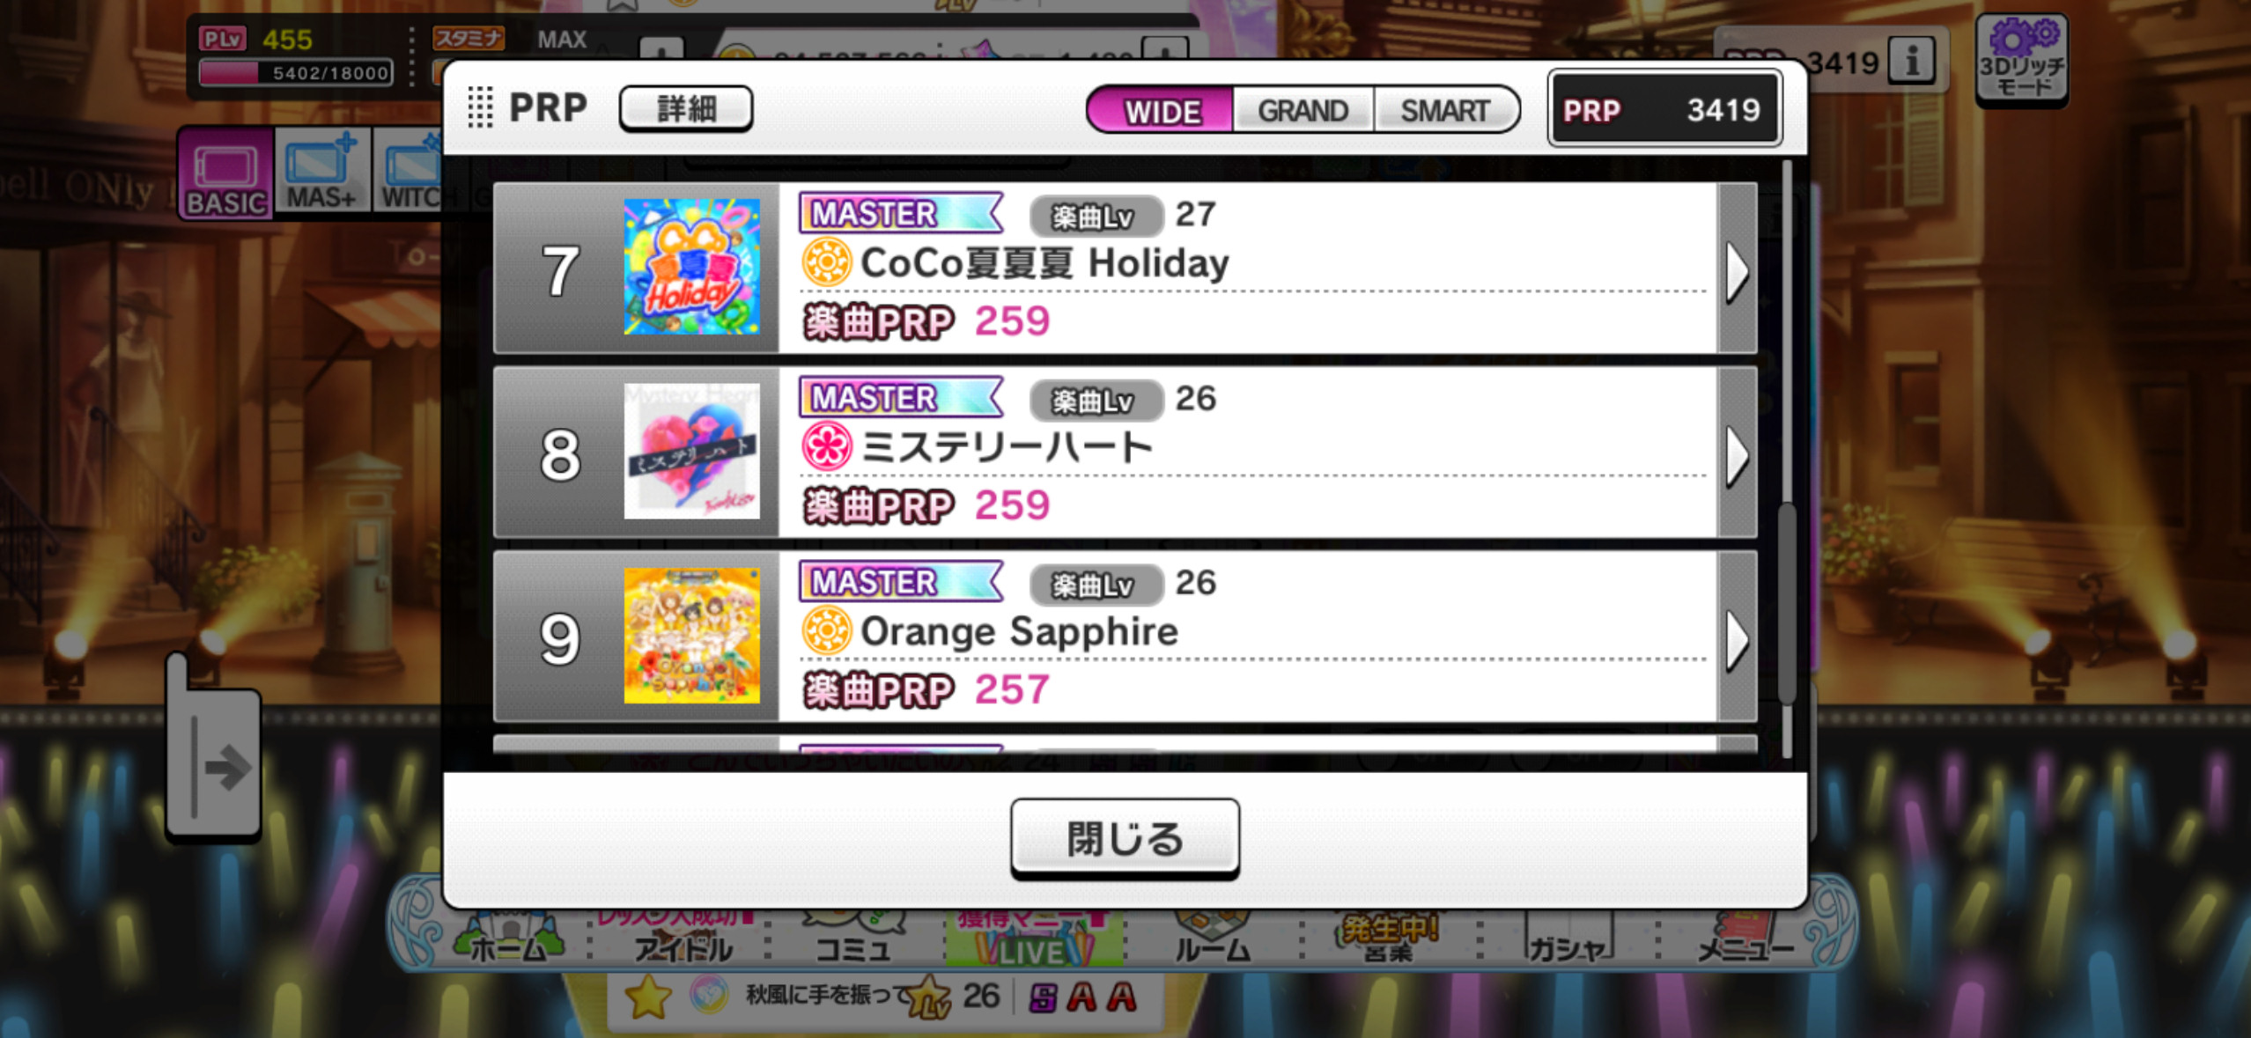The height and width of the screenshot is (1038, 2251).
Task: Select the Orange Sapphire jacket thumbnail
Action: coord(691,636)
